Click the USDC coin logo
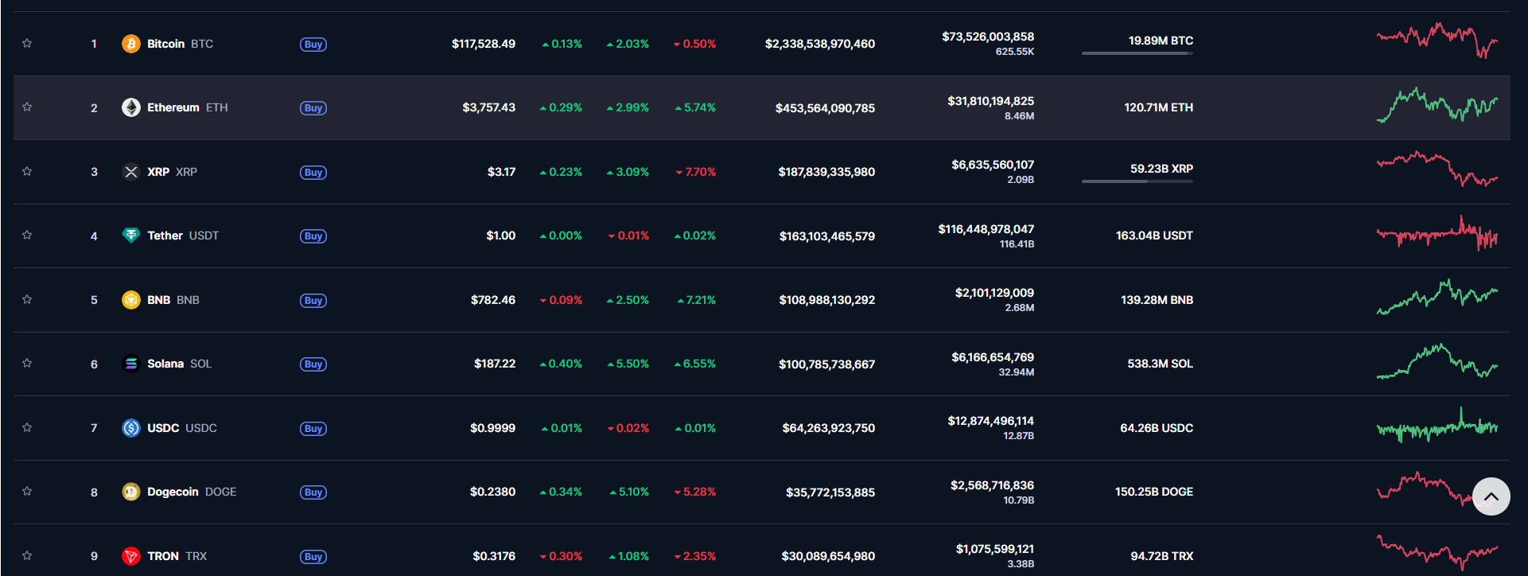1528x576 pixels. tap(131, 428)
